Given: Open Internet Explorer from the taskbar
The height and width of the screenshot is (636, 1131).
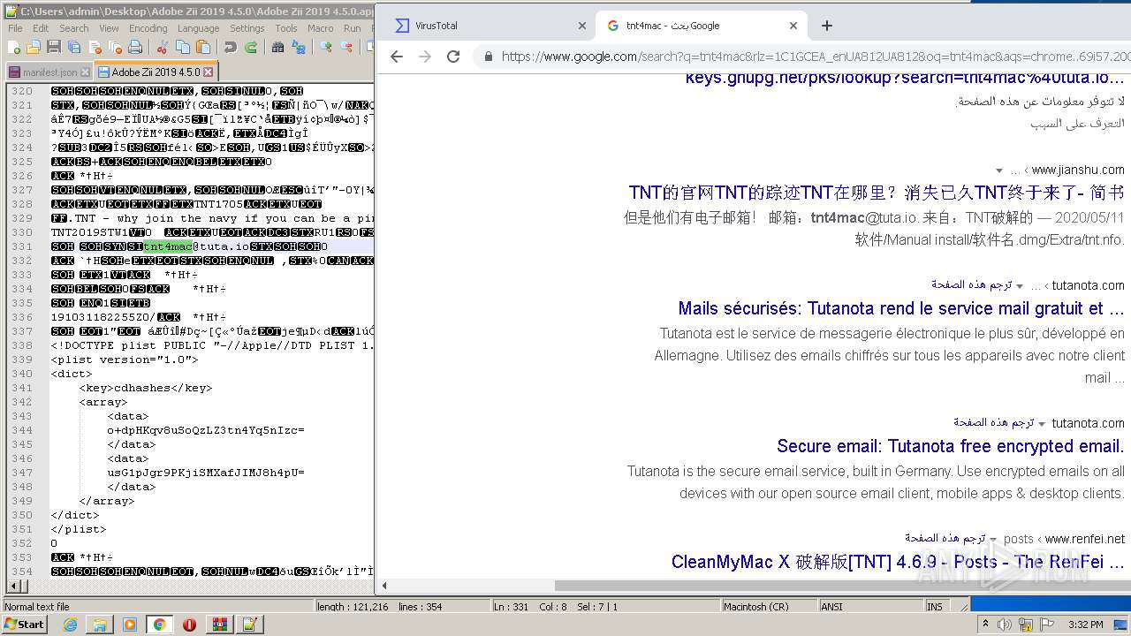Looking at the screenshot, I should (70, 625).
